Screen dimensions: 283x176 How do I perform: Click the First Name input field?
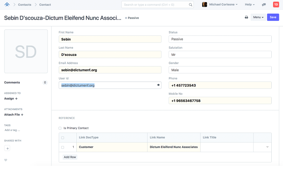pos(110,39)
